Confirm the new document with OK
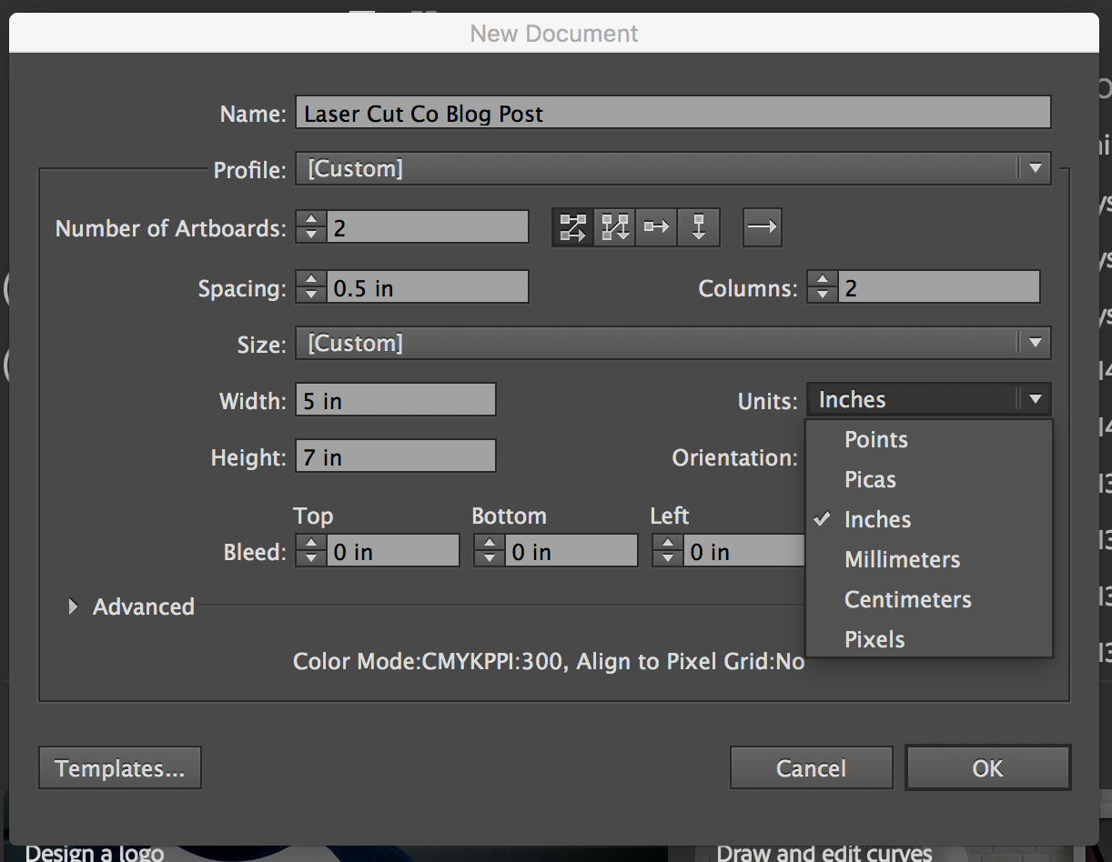 [988, 768]
